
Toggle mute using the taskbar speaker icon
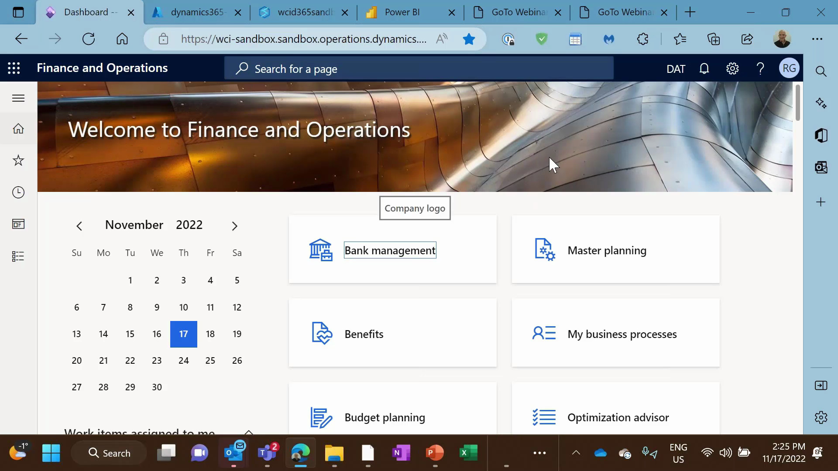tap(725, 453)
